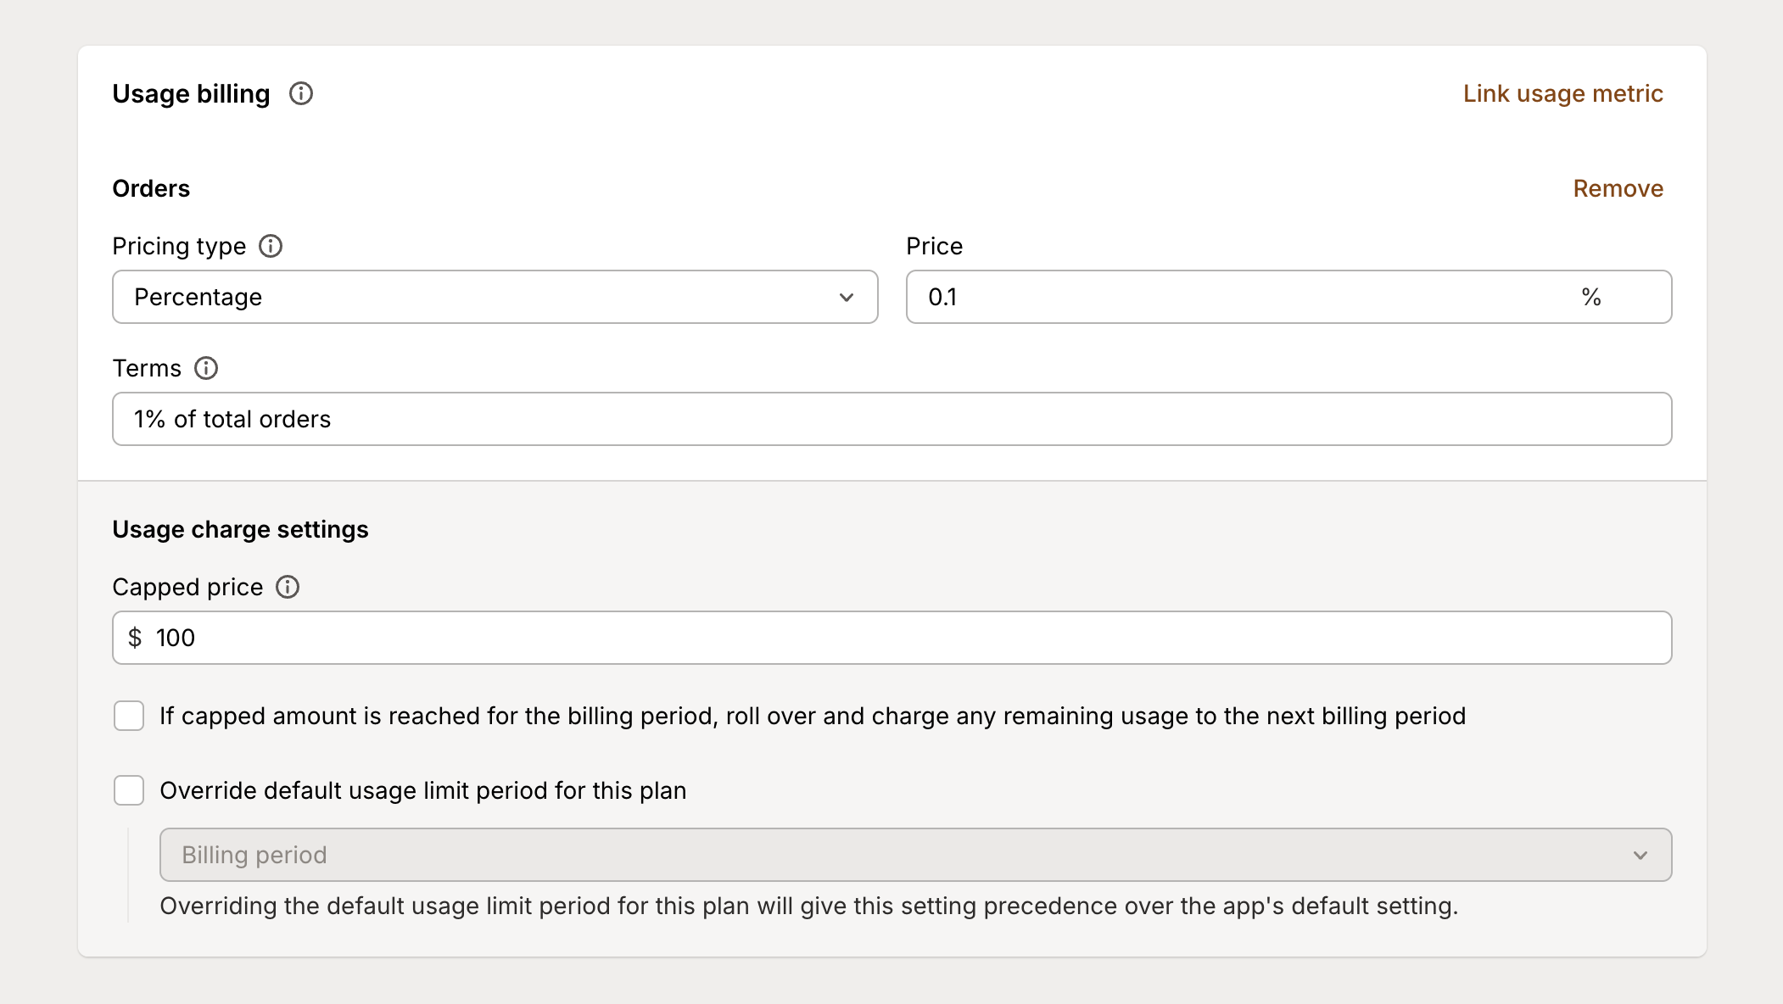Enable rollover of remaining usage to next billing period
The image size is (1783, 1004).
129,716
